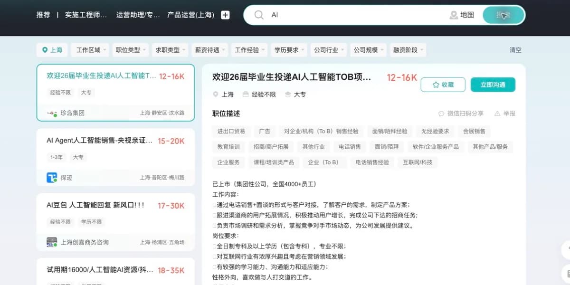Click the 广告 tag
Image resolution: width=570 pixels, height=285 pixels.
265,132
